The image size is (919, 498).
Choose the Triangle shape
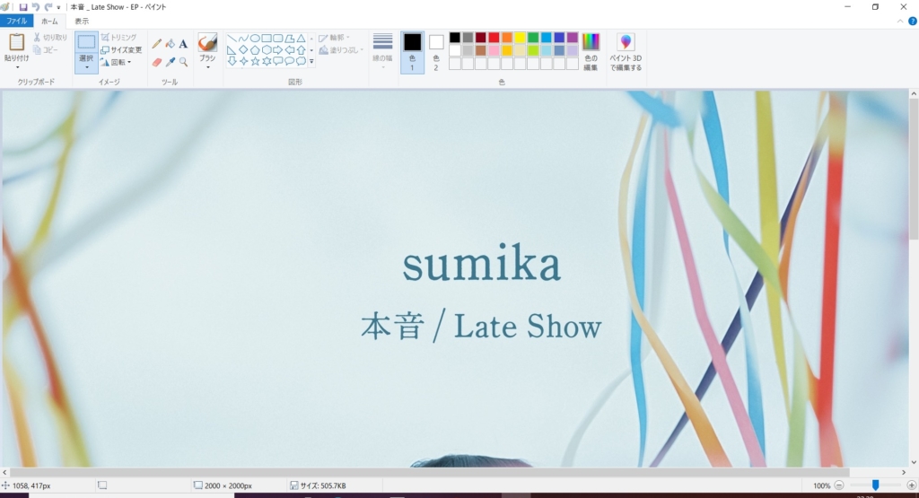301,39
